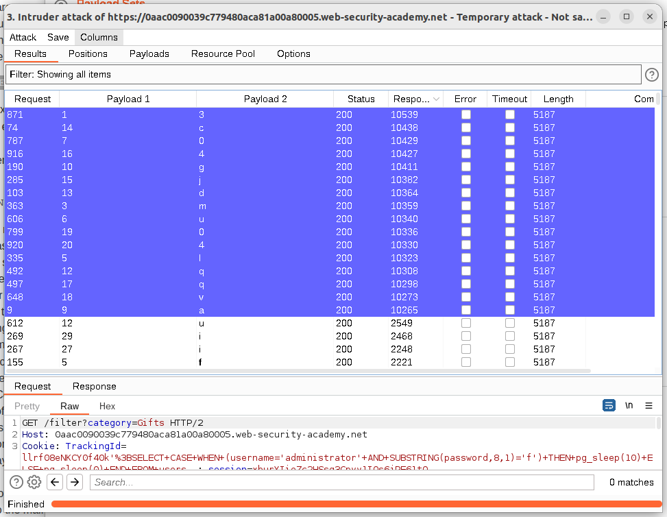Open the Columns menu
The width and height of the screenshot is (667, 517).
click(x=99, y=38)
